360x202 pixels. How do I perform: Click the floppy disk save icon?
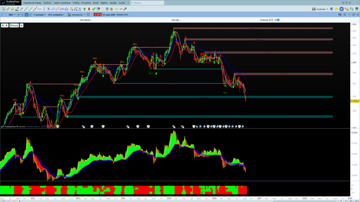coord(313,9)
